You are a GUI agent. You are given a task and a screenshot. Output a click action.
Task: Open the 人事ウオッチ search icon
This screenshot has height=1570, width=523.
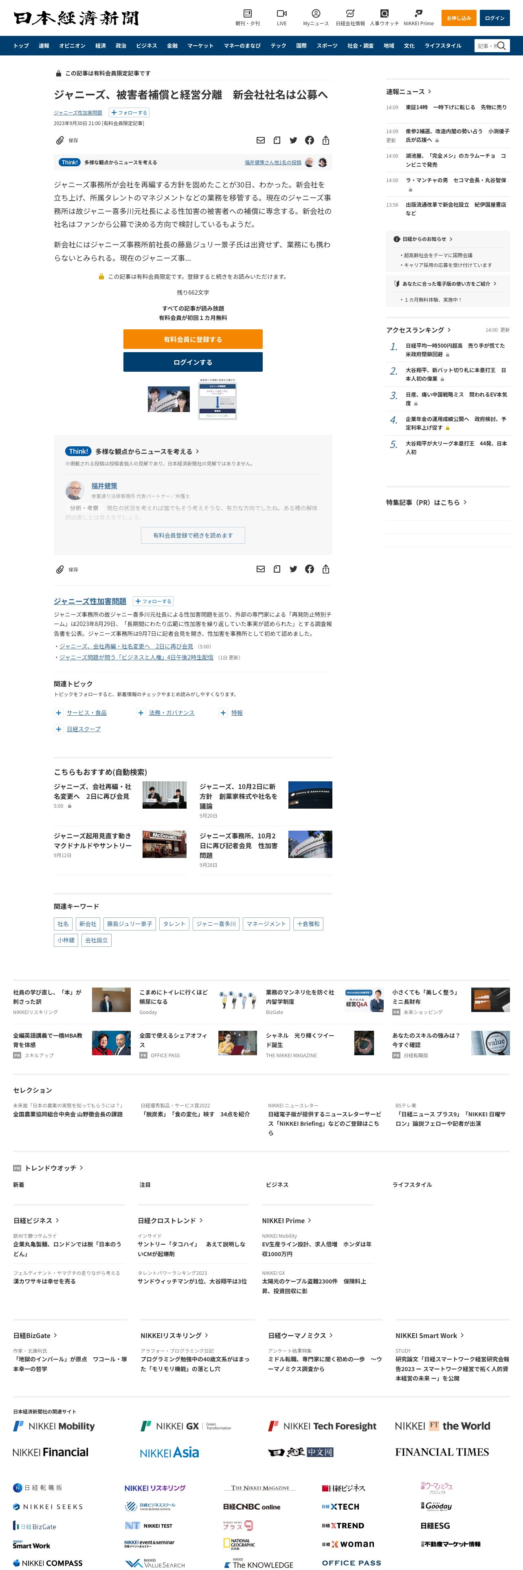(x=384, y=13)
